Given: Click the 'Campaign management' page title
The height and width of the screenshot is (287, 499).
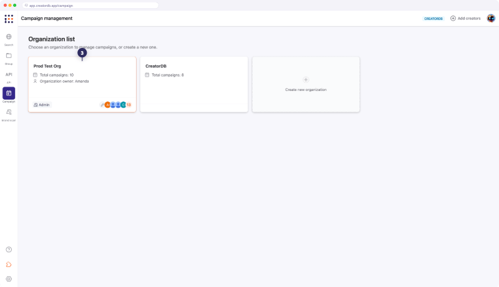Looking at the screenshot, I should click(47, 19).
